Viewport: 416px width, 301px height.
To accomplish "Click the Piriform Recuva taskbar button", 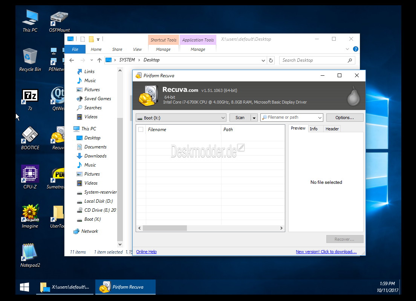I will tap(125, 287).
